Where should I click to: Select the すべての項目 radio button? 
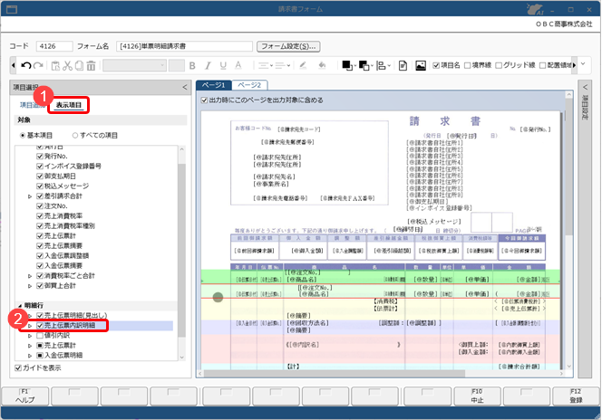pyautogui.click(x=75, y=135)
